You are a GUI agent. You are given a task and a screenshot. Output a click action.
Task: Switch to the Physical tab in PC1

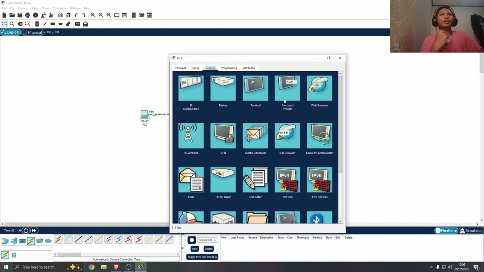click(180, 68)
